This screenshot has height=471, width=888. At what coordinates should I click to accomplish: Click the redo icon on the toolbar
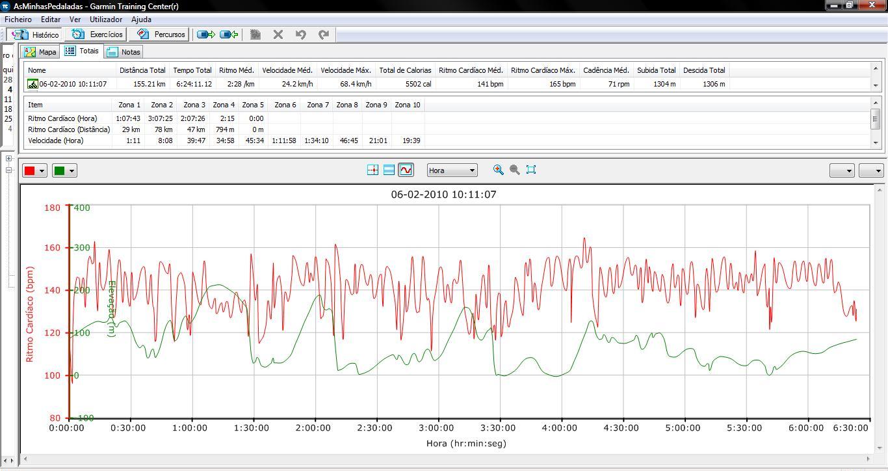(324, 34)
